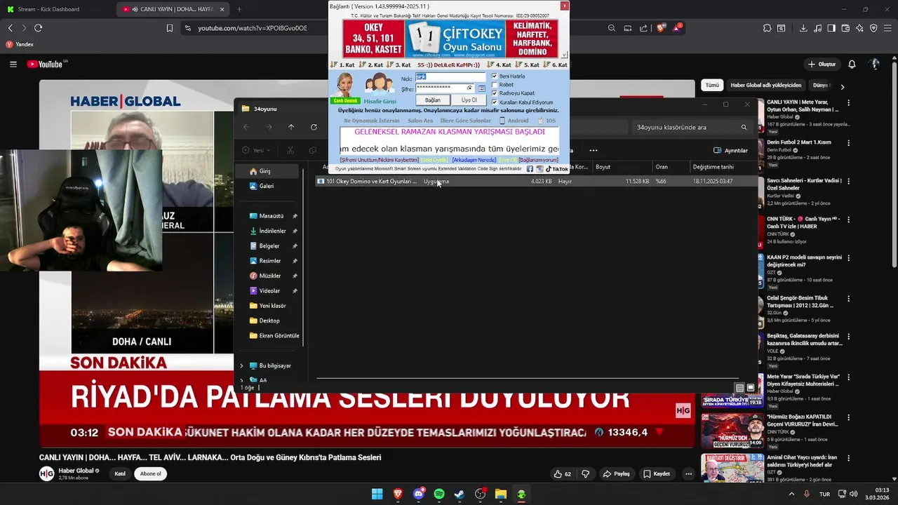This screenshot has height=505, width=898.
Task: Open the browser downloads icon
Action: coord(803,28)
